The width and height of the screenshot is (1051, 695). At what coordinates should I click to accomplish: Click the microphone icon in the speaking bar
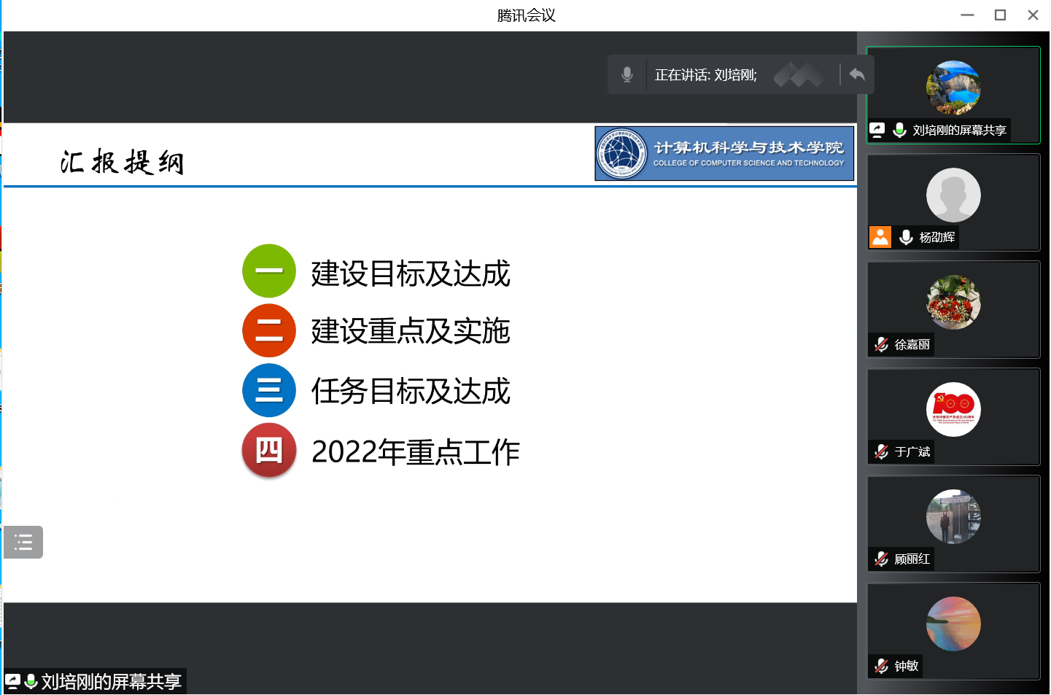[x=627, y=74]
